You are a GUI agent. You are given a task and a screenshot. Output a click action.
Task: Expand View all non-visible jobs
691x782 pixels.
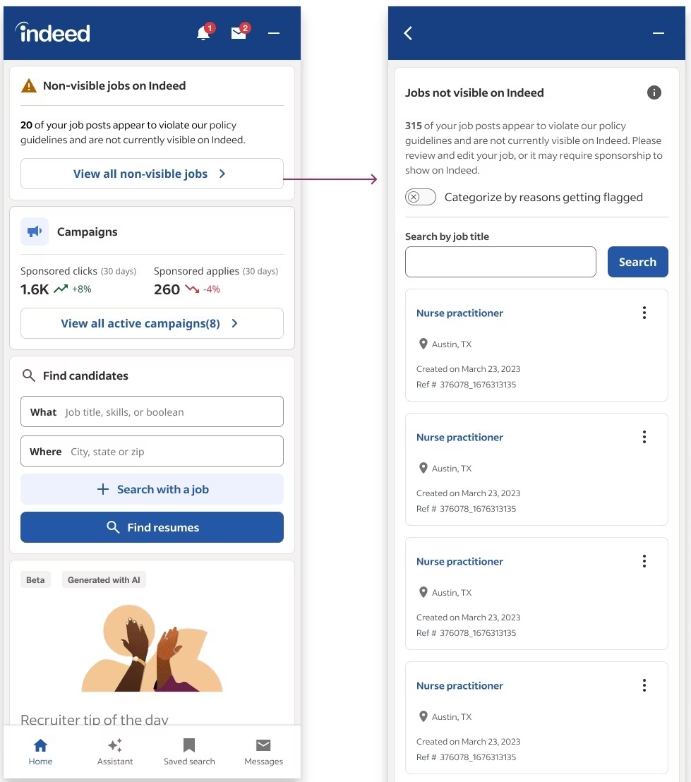152,174
